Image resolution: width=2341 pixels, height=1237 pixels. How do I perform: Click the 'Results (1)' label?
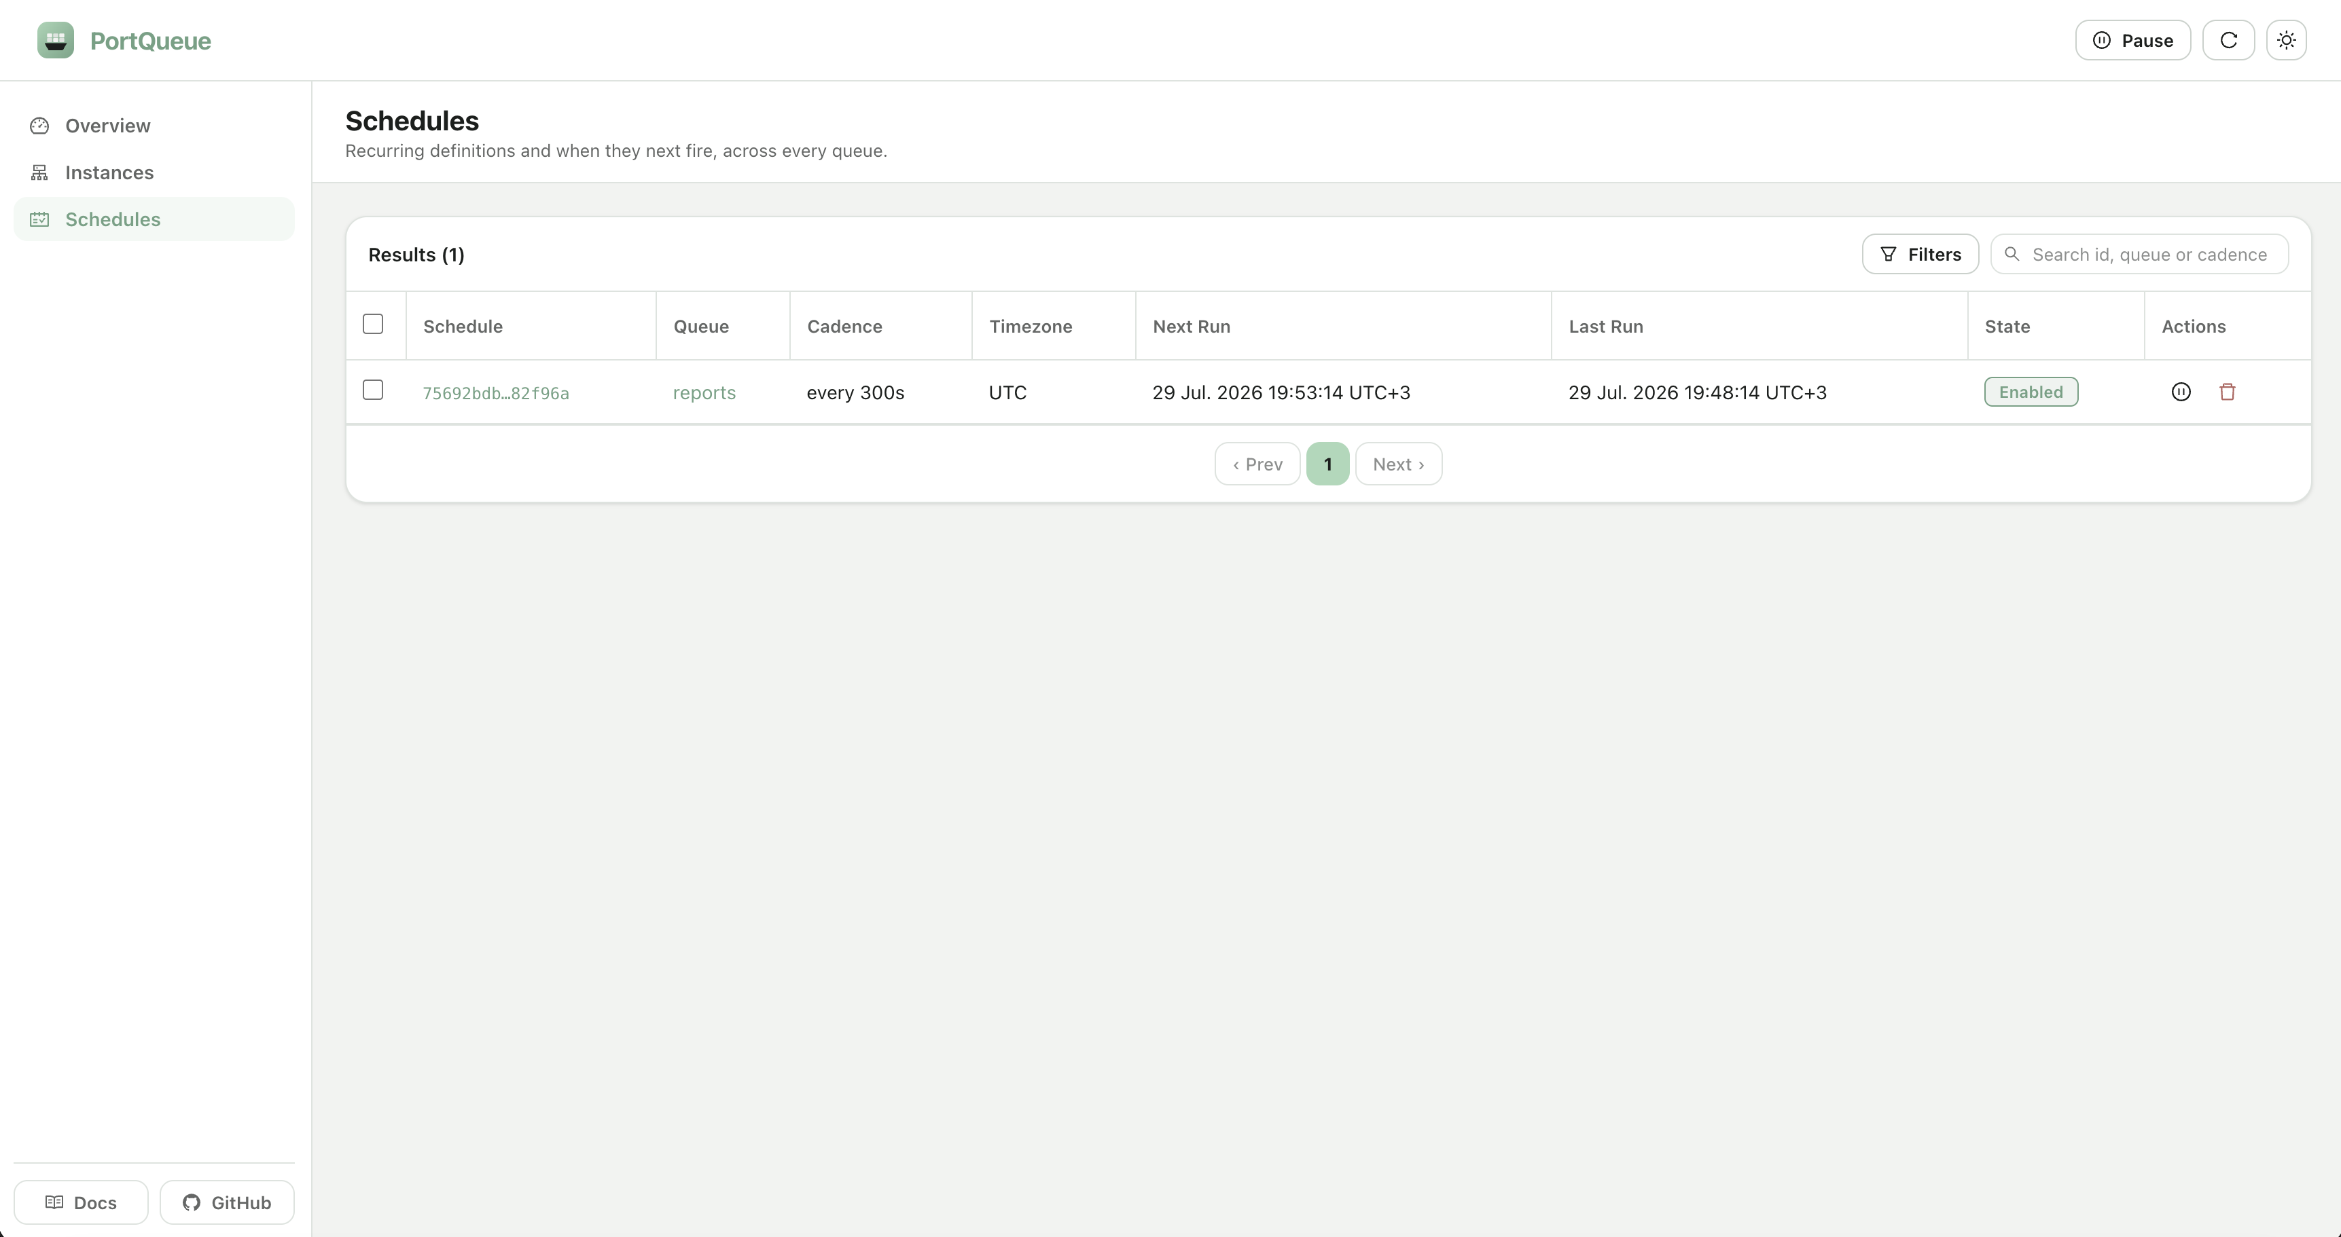[x=416, y=255]
